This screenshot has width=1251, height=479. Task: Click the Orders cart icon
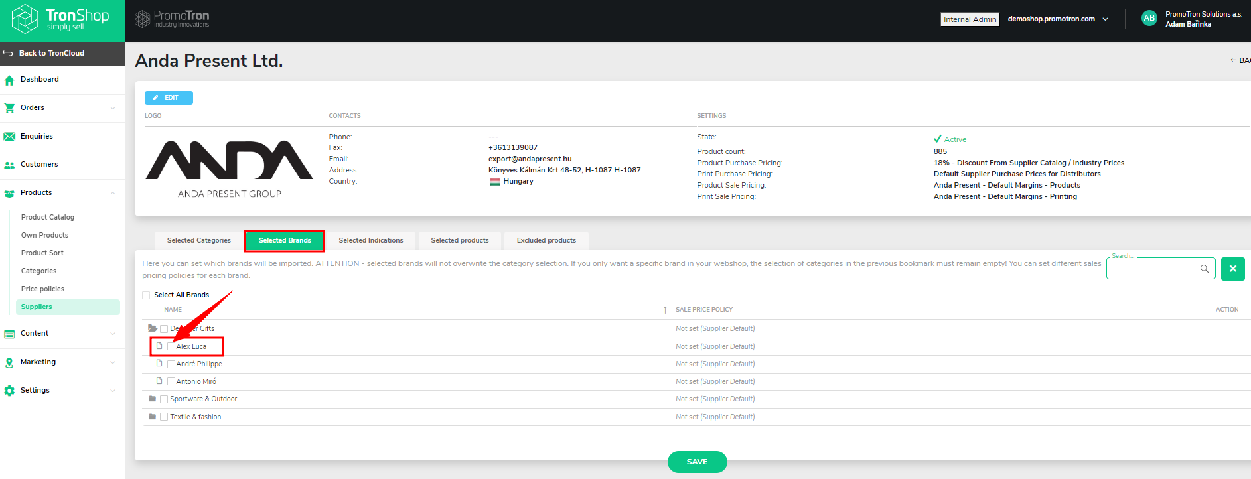(x=9, y=108)
